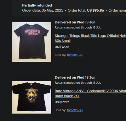The height and width of the screenshot is (121, 126).
Task: Click the divider line between the items
Action: (90, 70)
